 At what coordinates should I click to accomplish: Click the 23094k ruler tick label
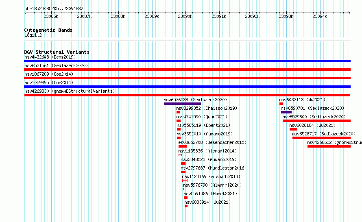[x=320, y=16]
